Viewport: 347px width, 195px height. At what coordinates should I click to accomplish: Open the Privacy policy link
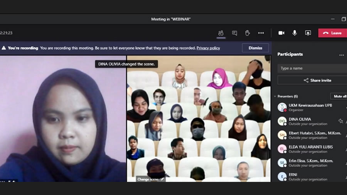(x=208, y=48)
